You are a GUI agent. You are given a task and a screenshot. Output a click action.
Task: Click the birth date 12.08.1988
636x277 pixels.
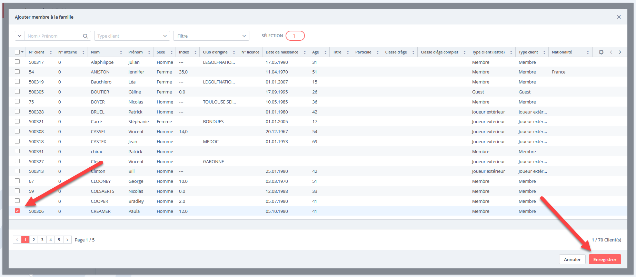(x=277, y=191)
